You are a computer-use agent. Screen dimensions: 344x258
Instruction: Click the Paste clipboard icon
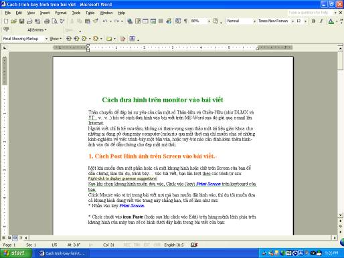click(88, 21)
